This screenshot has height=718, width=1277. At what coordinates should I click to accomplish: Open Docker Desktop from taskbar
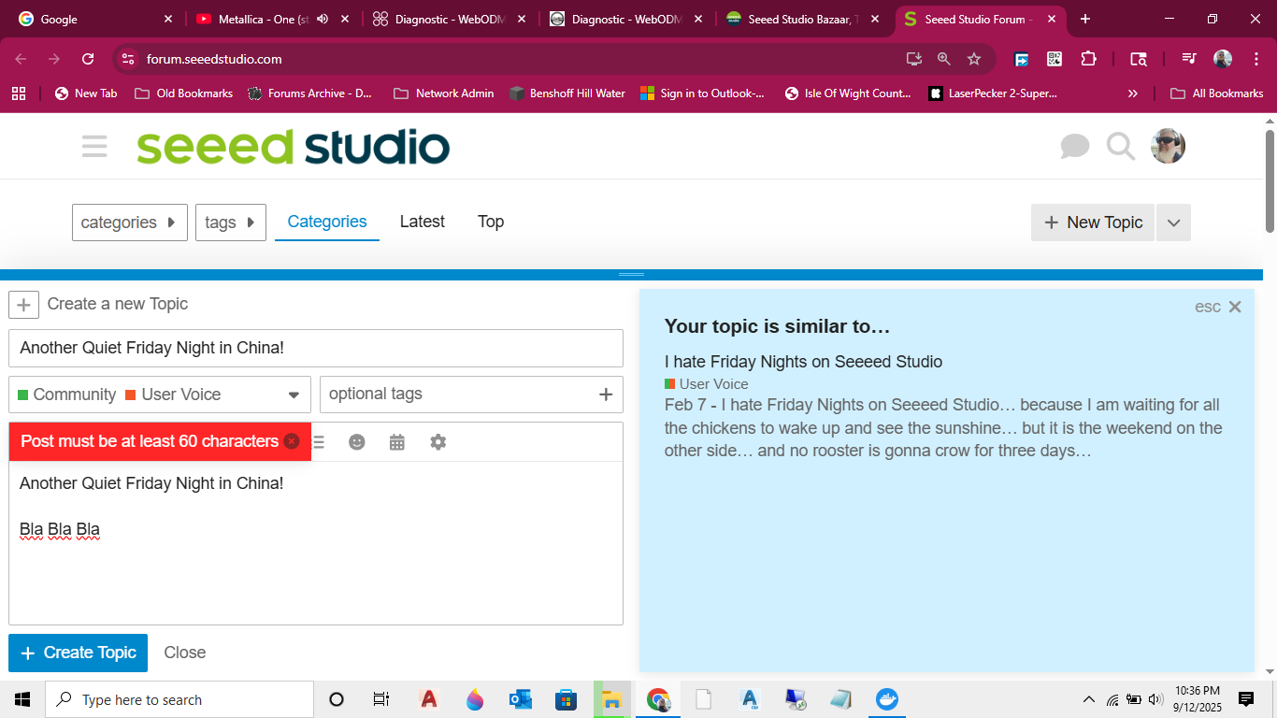(886, 699)
